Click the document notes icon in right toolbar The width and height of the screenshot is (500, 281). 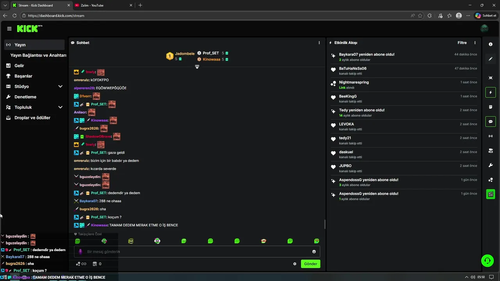tap(491, 107)
